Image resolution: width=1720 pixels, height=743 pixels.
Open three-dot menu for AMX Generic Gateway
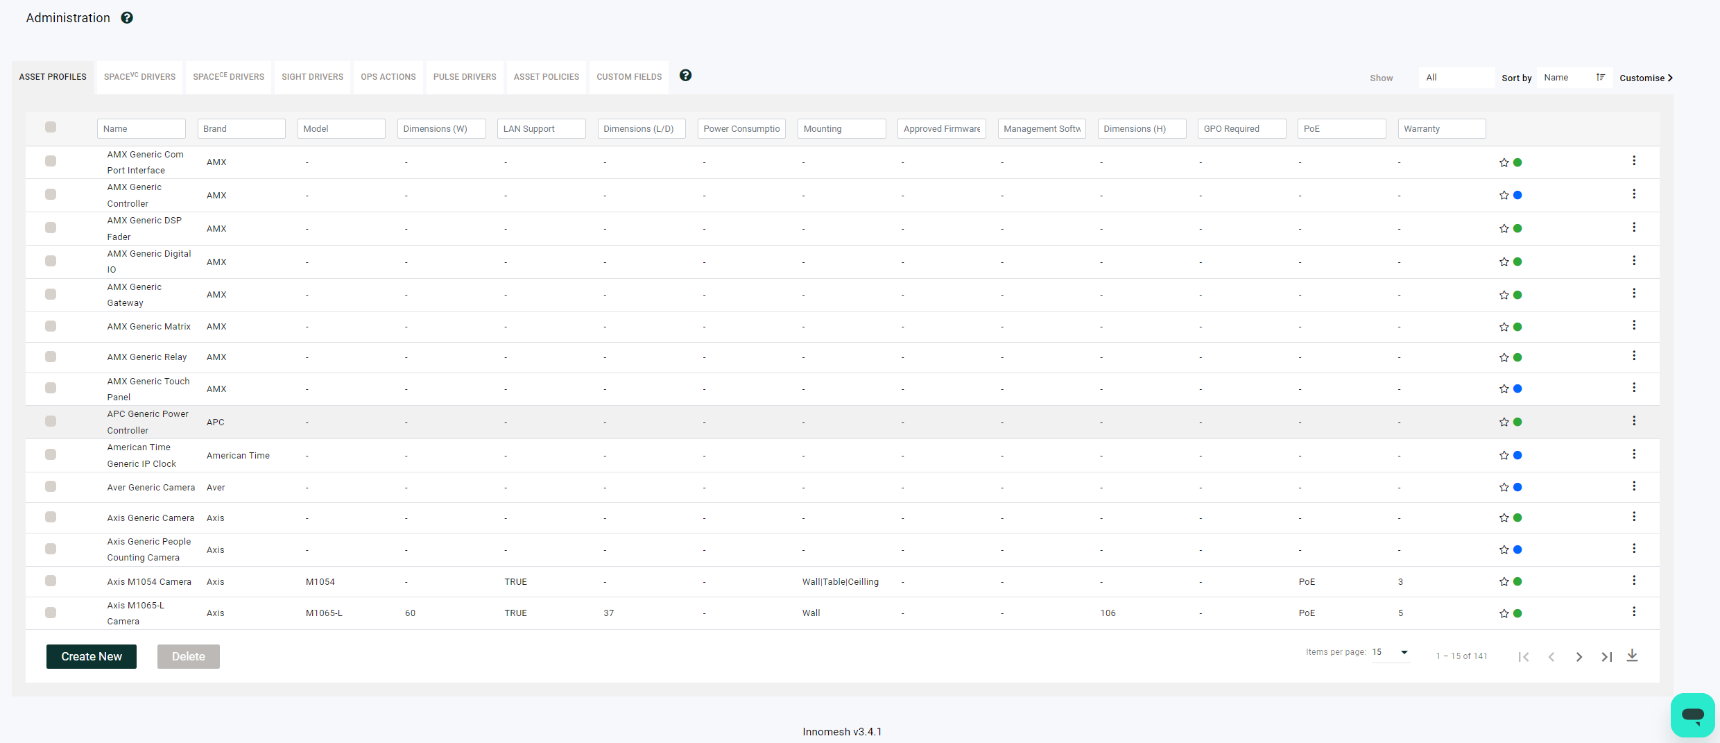(1634, 293)
